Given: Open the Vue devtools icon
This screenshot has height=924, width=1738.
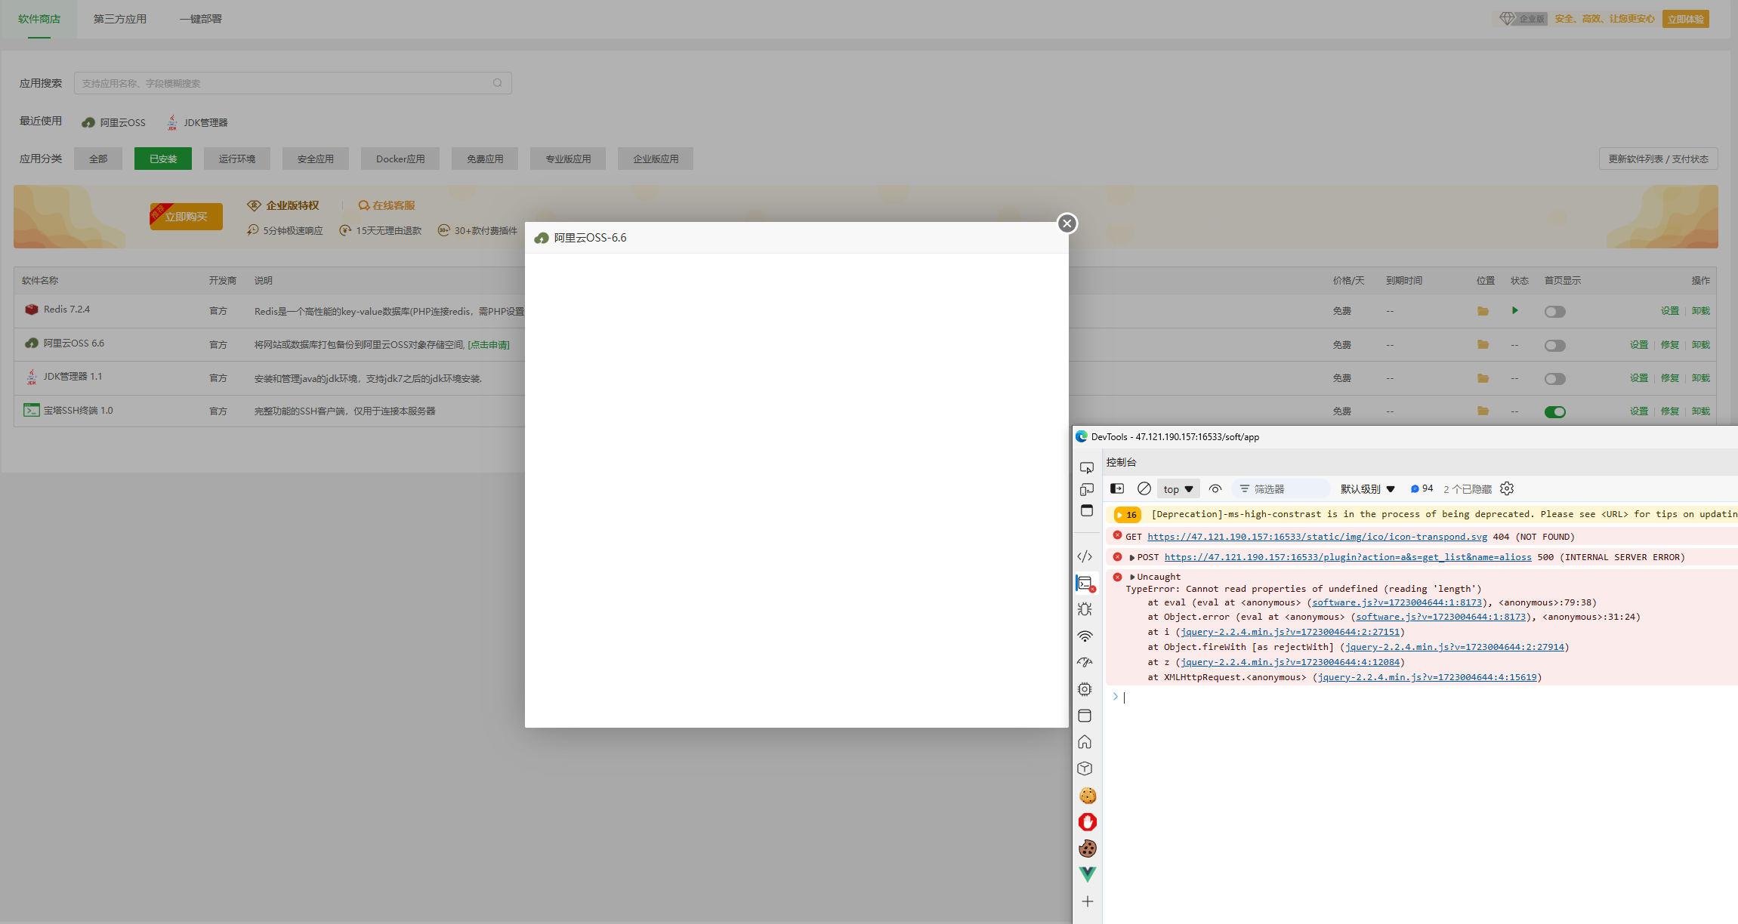Looking at the screenshot, I should pos(1087,874).
